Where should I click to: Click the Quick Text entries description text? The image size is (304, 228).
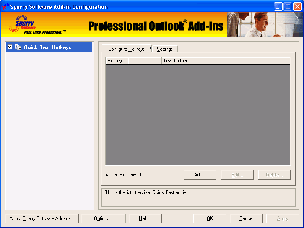click(x=147, y=192)
